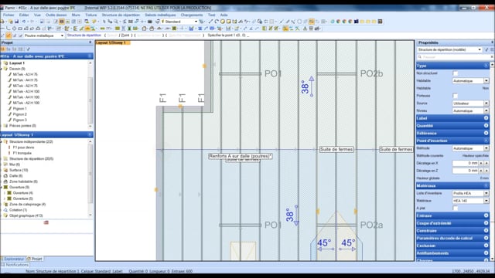
Task: Select the Circle drawing tool
Action: click(x=223, y=22)
